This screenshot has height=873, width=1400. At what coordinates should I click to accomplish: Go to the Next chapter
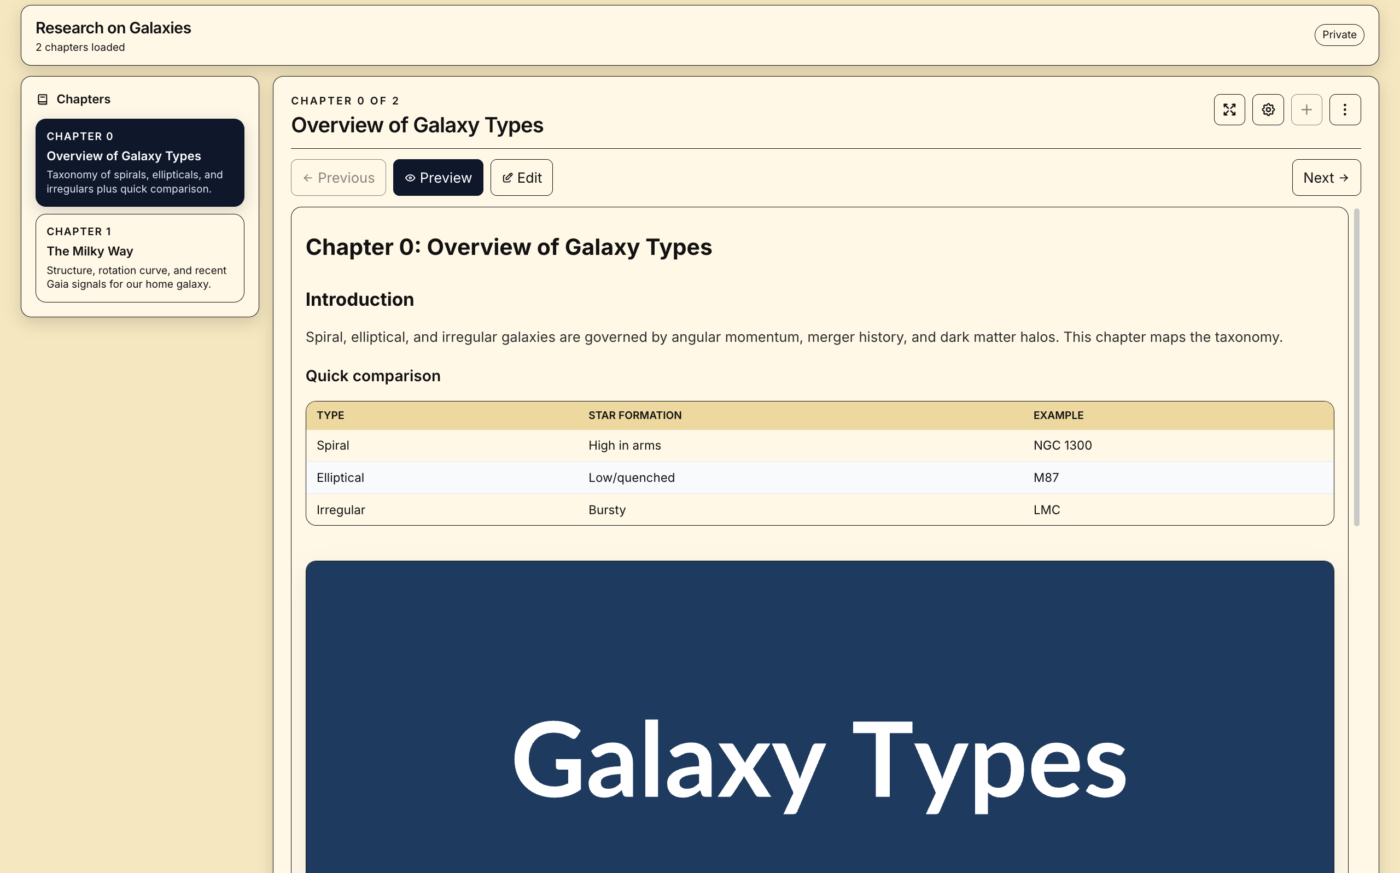click(1326, 178)
